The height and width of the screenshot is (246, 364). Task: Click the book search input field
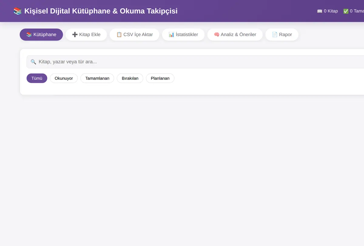(195, 62)
